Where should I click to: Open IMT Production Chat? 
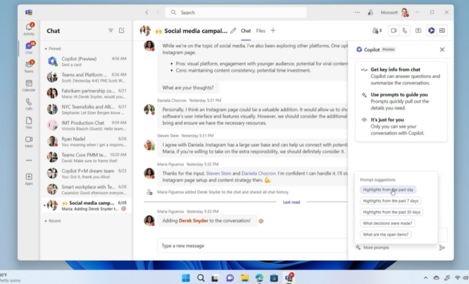(87, 126)
